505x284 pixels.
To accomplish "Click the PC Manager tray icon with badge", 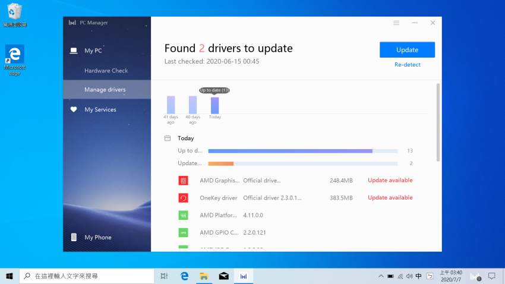I will pos(476,277).
